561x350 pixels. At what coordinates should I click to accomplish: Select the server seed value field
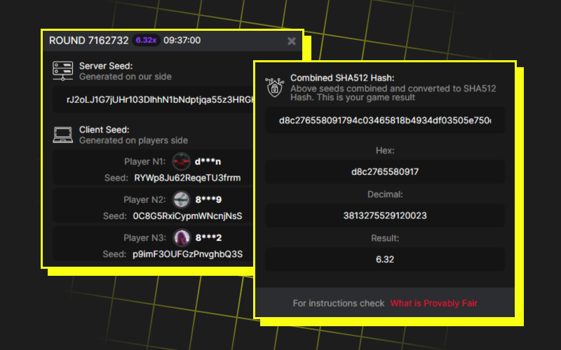click(154, 99)
